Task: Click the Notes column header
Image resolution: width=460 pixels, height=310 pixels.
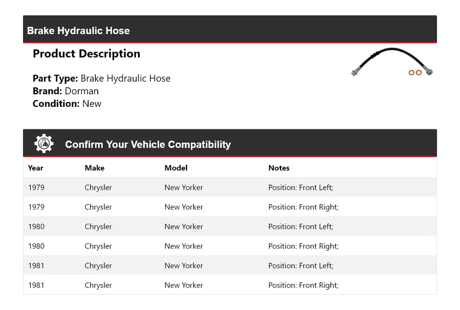Action: click(x=279, y=168)
